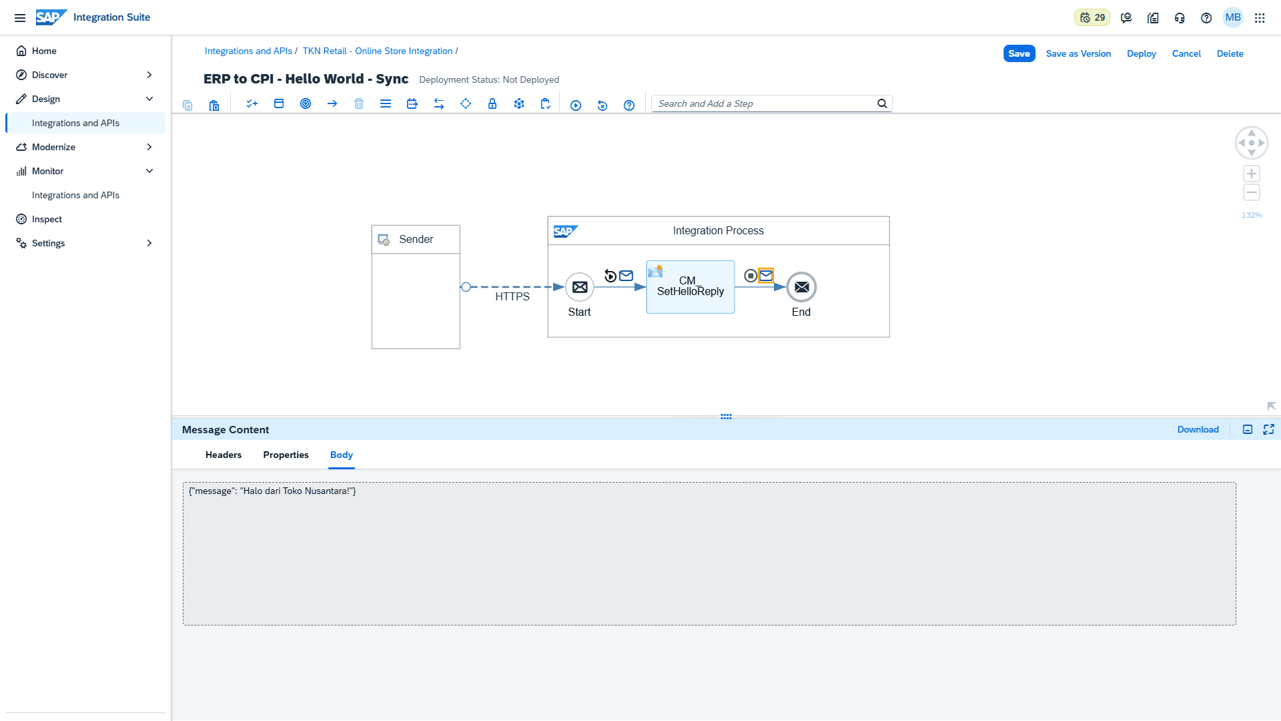Click the paste icon in the editor toolbar
Image resolution: width=1281 pixels, height=721 pixels.
214,105
